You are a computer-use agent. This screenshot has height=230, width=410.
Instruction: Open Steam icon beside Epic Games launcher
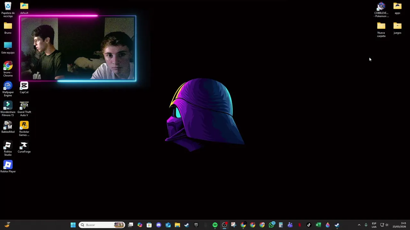[187, 225]
